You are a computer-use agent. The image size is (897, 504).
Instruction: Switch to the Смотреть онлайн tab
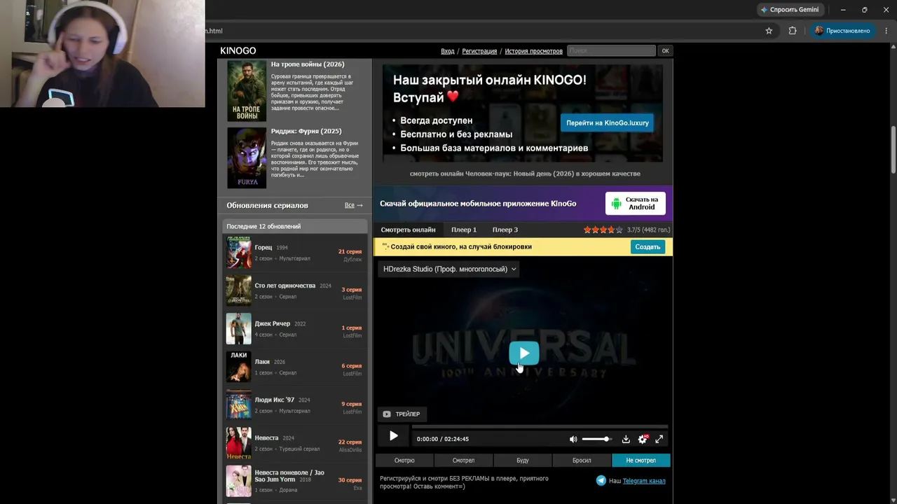408,230
